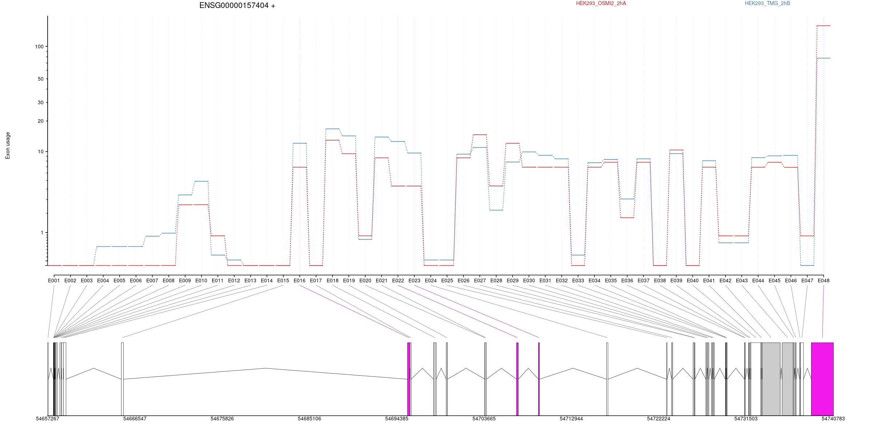Screen dimensions: 873x436
Task: Click the Exon usage axis title
Action: coord(8,145)
